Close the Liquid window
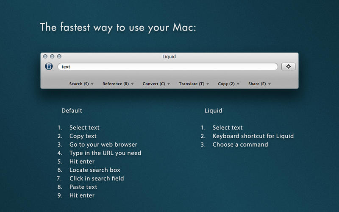The height and width of the screenshot is (212, 339). pos(45,56)
